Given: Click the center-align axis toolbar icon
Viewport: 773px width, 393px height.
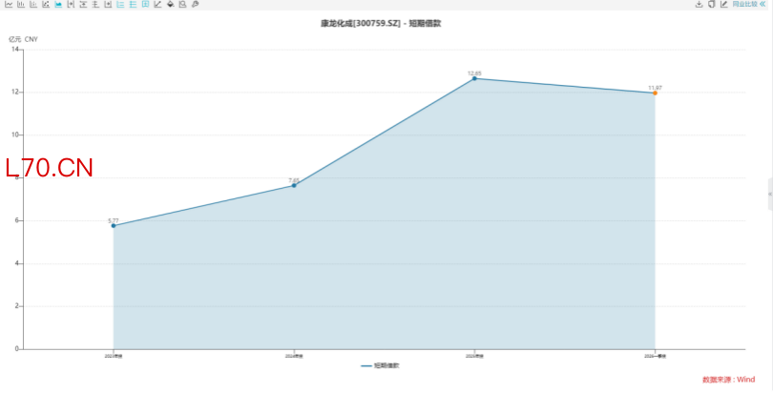Looking at the screenshot, I should tap(95, 4).
